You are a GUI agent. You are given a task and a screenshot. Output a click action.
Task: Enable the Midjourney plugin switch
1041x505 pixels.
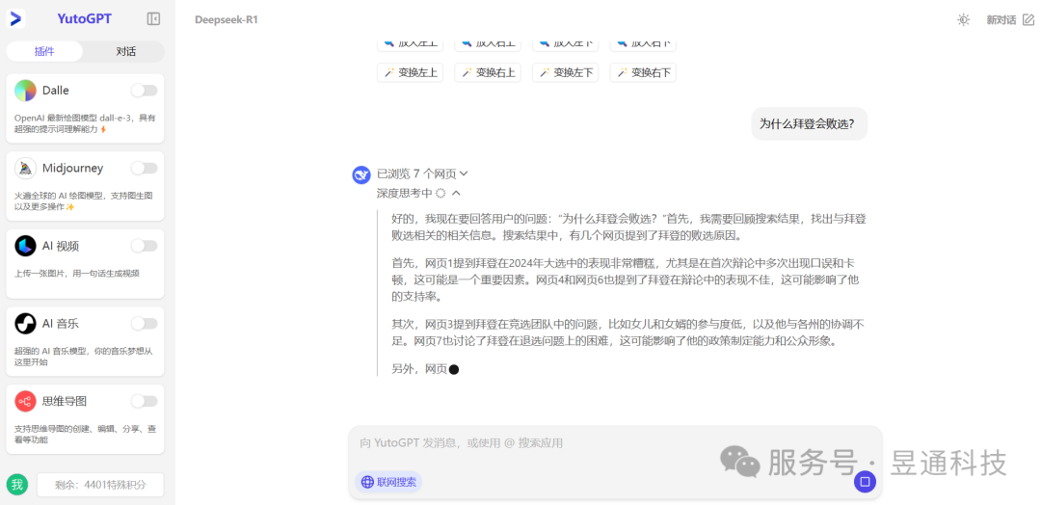144,168
